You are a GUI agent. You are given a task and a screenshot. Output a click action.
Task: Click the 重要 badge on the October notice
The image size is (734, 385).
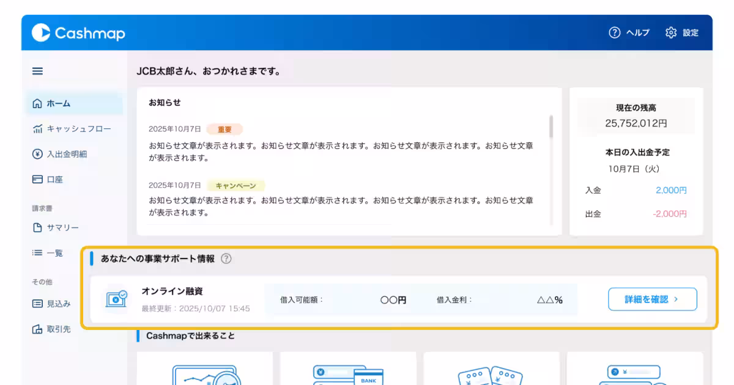(x=226, y=129)
